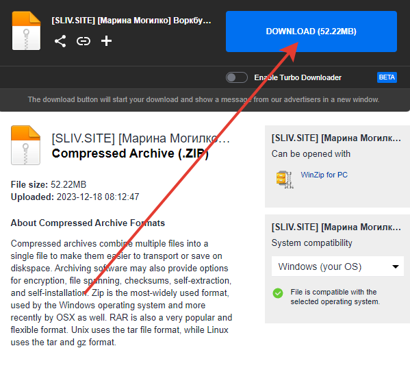Click file name in System compatibility panel
410x385 pixels.
336,227
